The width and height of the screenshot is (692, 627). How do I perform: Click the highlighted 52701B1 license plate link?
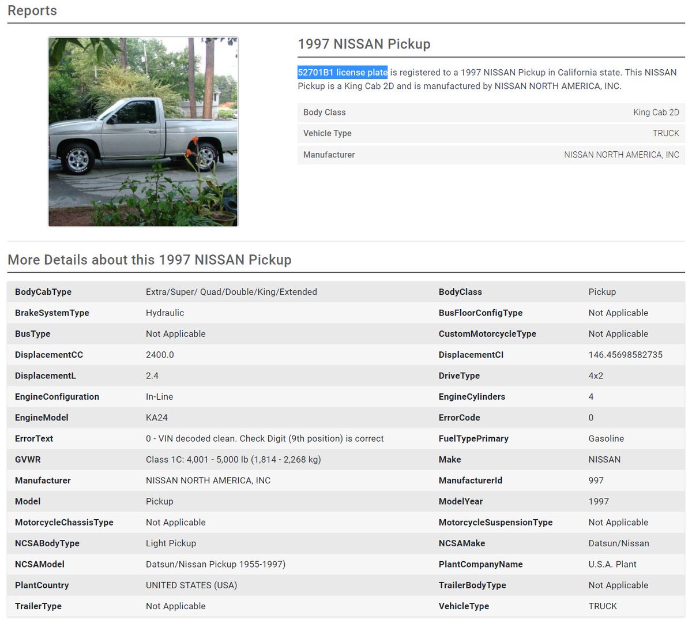pos(343,72)
